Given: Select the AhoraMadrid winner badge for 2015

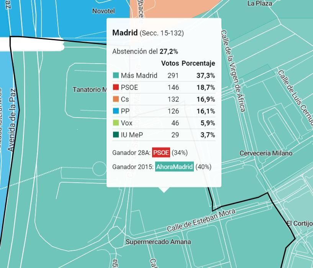Looking at the screenshot, I should pos(174,167).
